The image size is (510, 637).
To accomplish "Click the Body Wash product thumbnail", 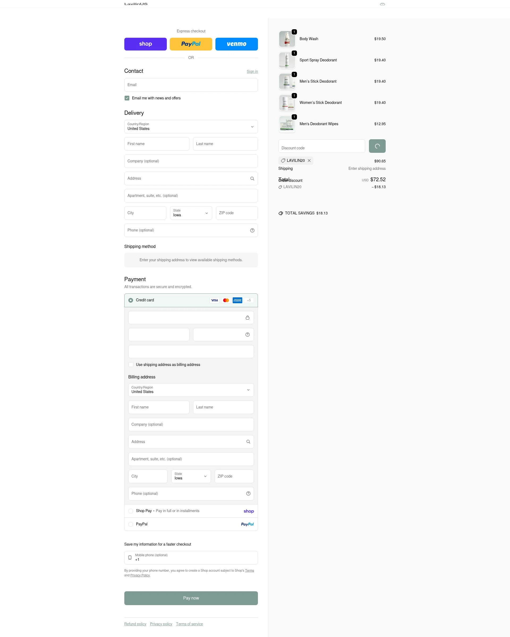I will point(287,39).
